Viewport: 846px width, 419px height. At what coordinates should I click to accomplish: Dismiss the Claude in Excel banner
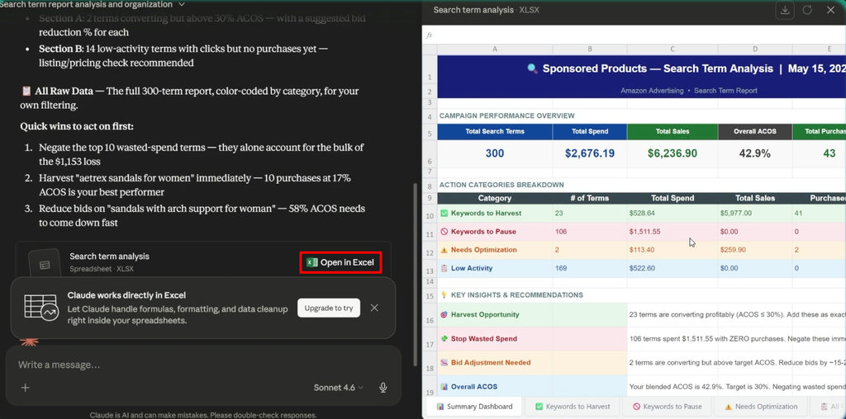374,308
